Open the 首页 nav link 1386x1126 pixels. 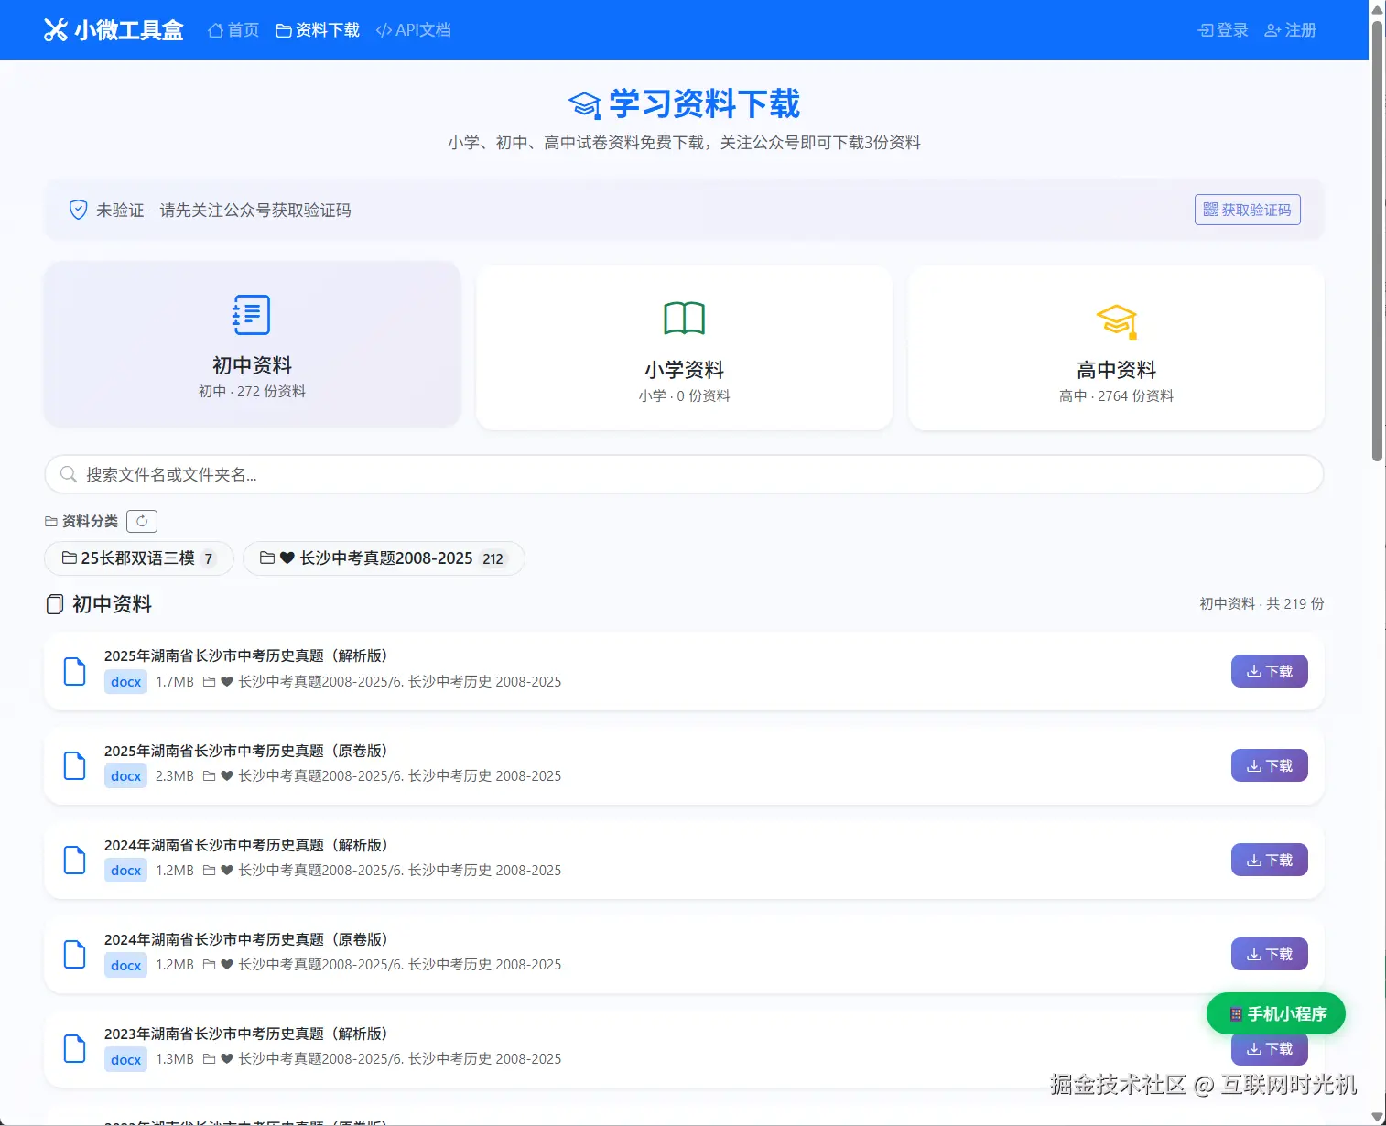pos(233,30)
